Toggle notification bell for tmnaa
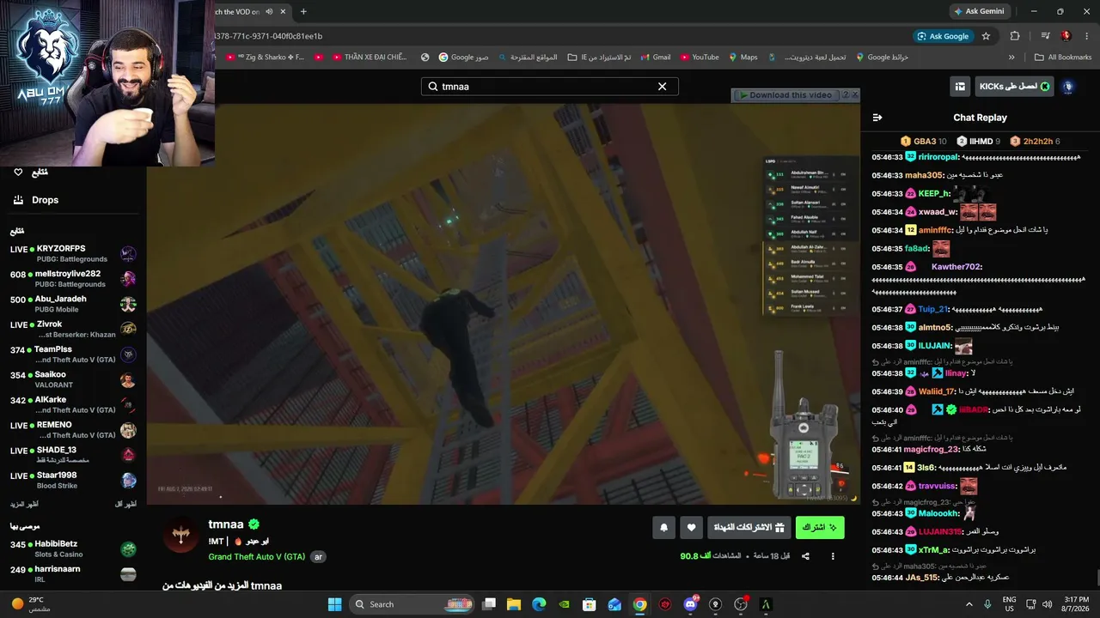 pyautogui.click(x=663, y=528)
